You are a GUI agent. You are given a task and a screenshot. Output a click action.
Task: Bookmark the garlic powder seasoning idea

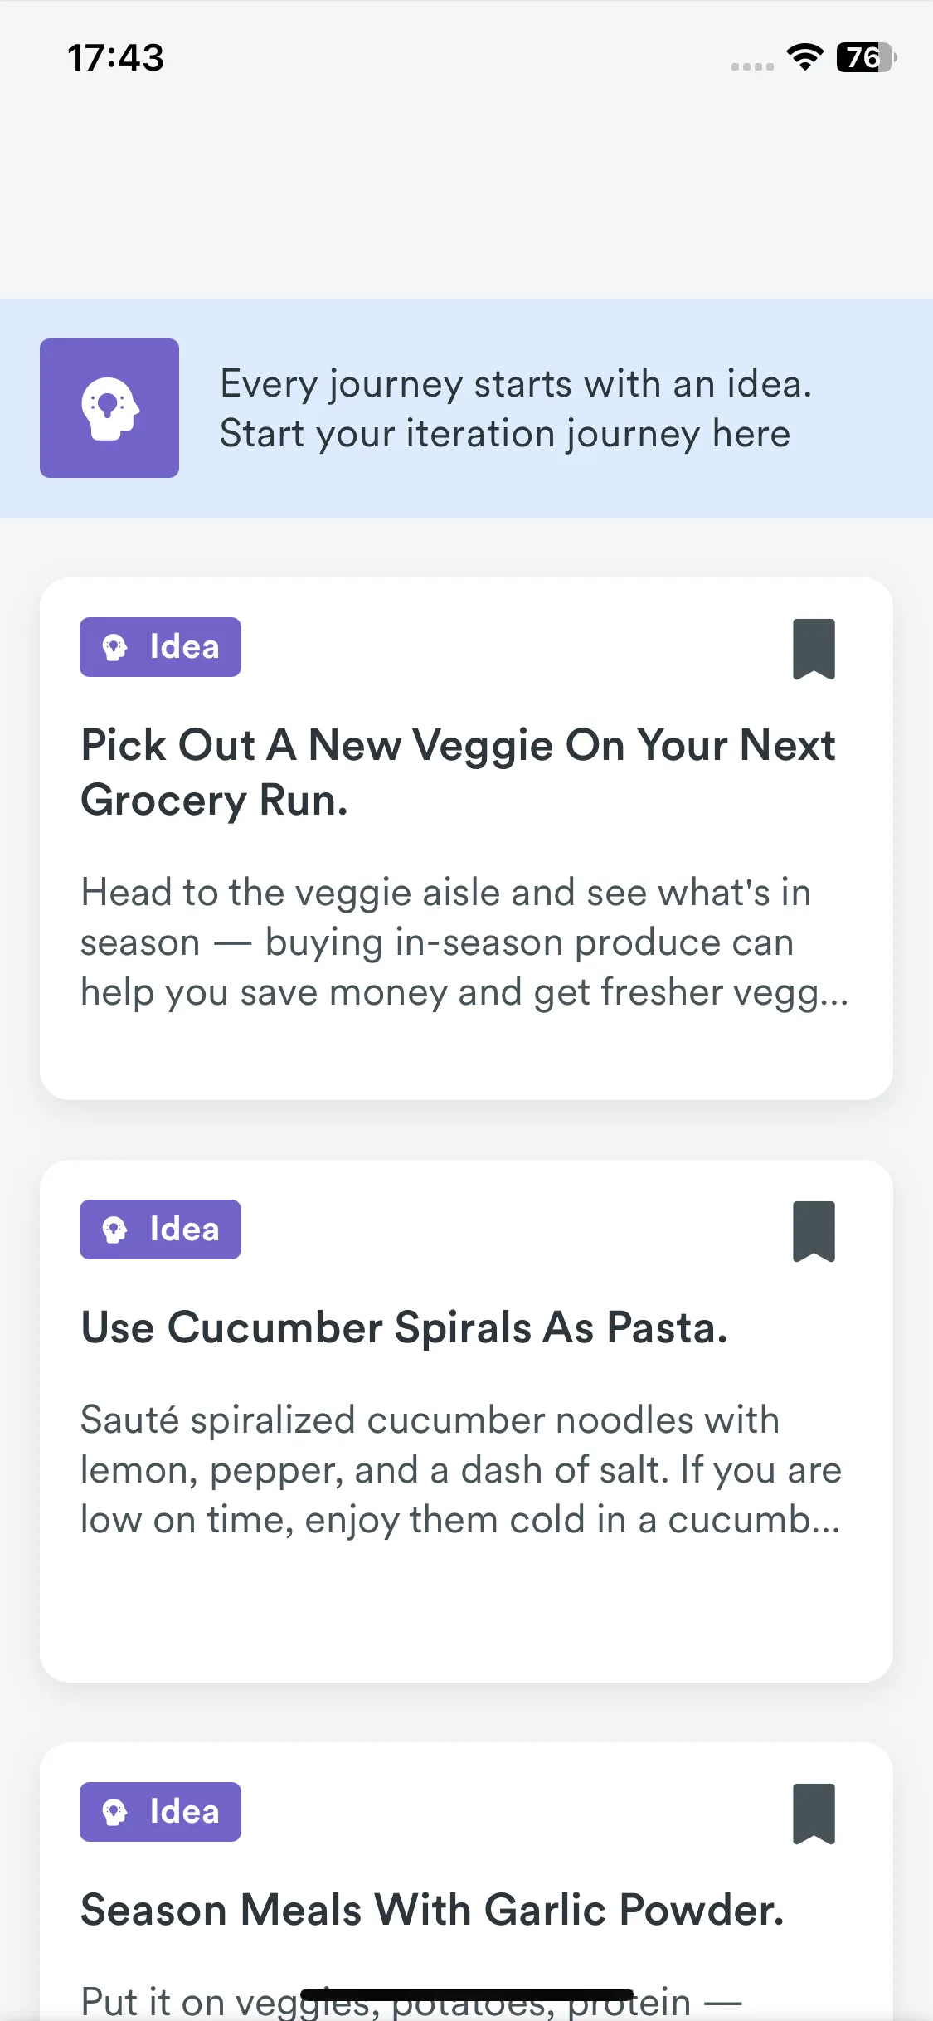(x=814, y=1814)
